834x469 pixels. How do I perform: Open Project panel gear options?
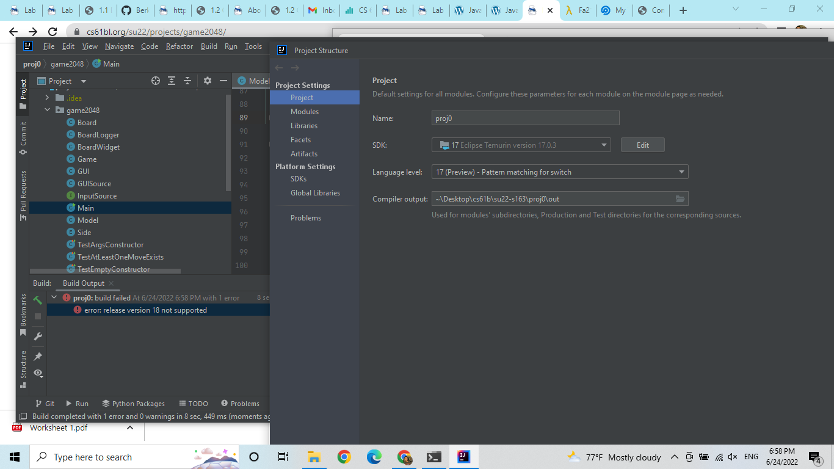pos(208,81)
